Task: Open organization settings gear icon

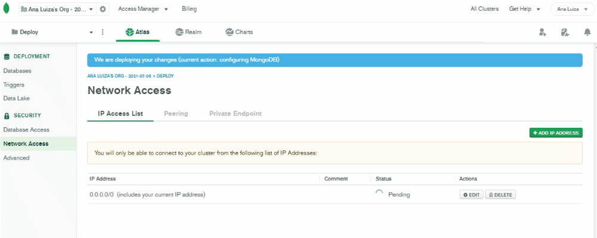Action: tap(103, 9)
